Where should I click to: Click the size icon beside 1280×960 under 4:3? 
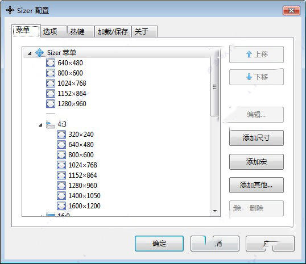(x=61, y=186)
